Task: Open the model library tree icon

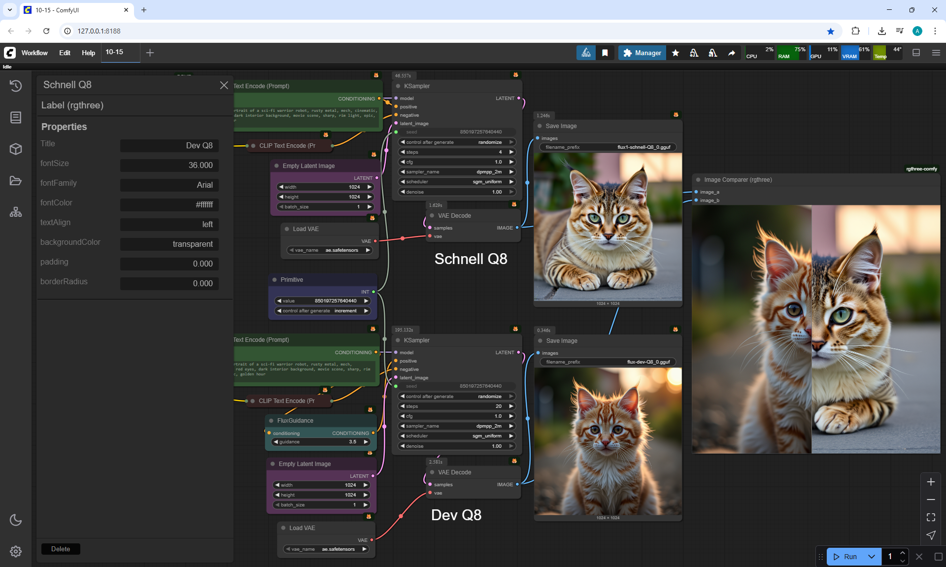Action: tap(16, 212)
